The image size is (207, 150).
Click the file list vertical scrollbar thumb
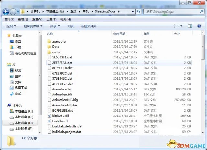pos(203,47)
